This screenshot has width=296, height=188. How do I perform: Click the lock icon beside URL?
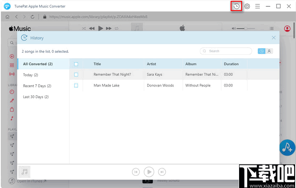[x=45, y=16]
